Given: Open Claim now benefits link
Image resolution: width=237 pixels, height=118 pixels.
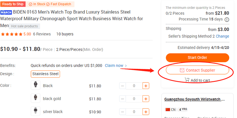Looking at the screenshot, I should point(116,66).
